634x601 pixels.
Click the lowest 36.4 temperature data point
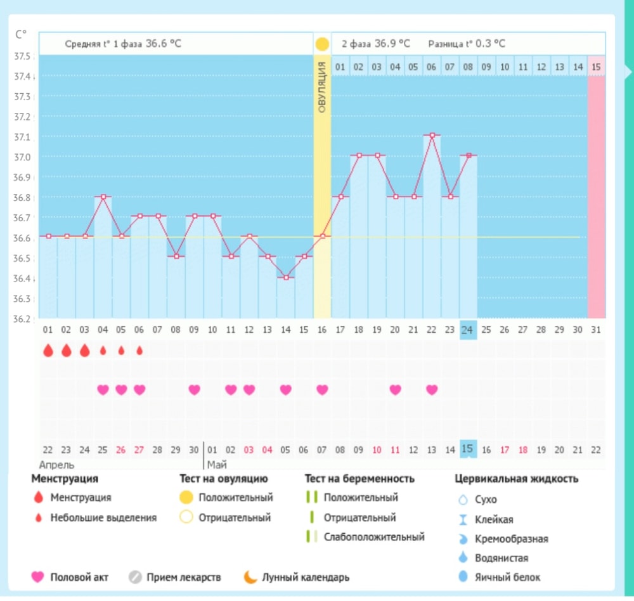[x=286, y=277]
